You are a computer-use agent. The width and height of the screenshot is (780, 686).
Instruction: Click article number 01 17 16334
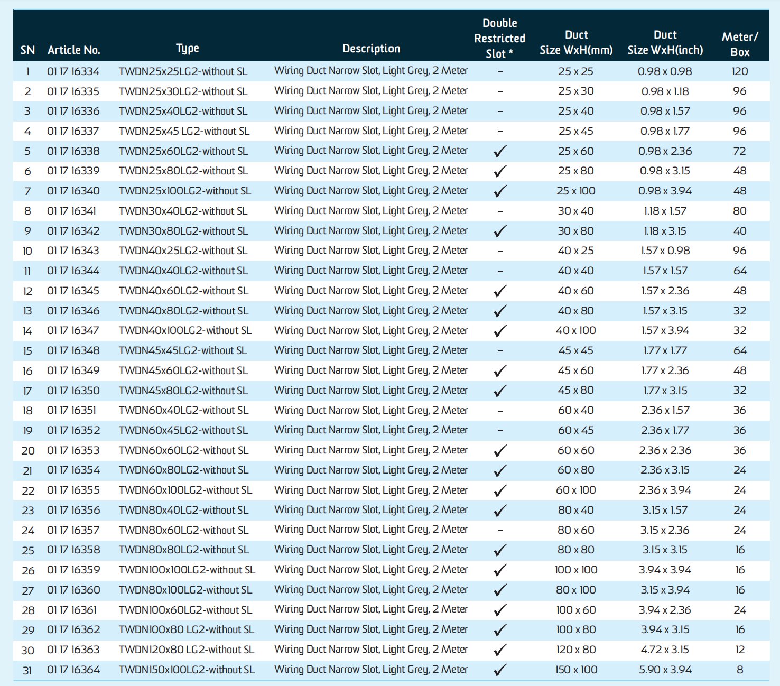[73, 71]
